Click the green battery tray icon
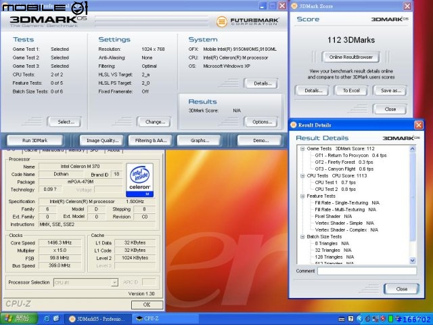 tap(390, 319)
